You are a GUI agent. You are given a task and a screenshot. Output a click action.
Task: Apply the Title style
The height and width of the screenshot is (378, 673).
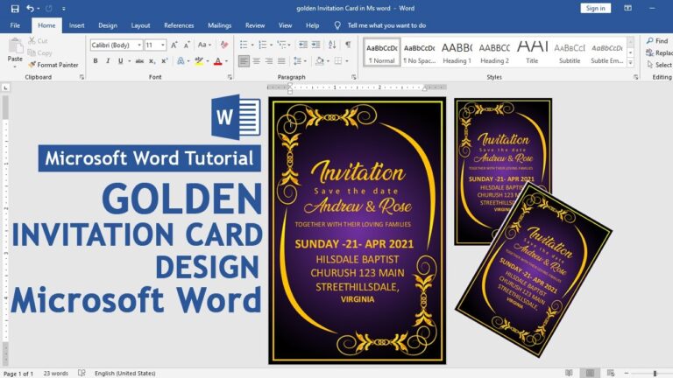coord(532,52)
